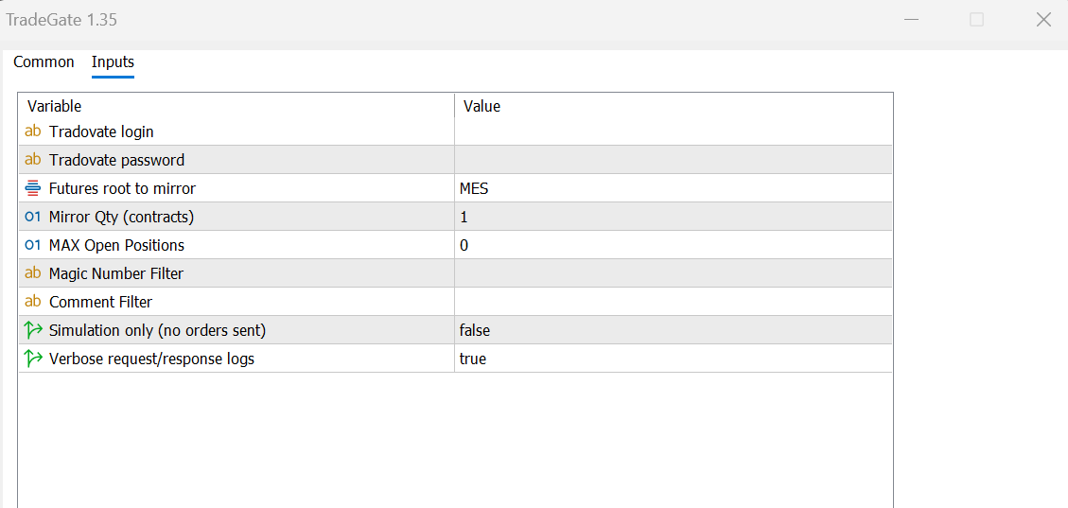Click the Tradovate password value field
This screenshot has width=1068, height=508.
672,160
